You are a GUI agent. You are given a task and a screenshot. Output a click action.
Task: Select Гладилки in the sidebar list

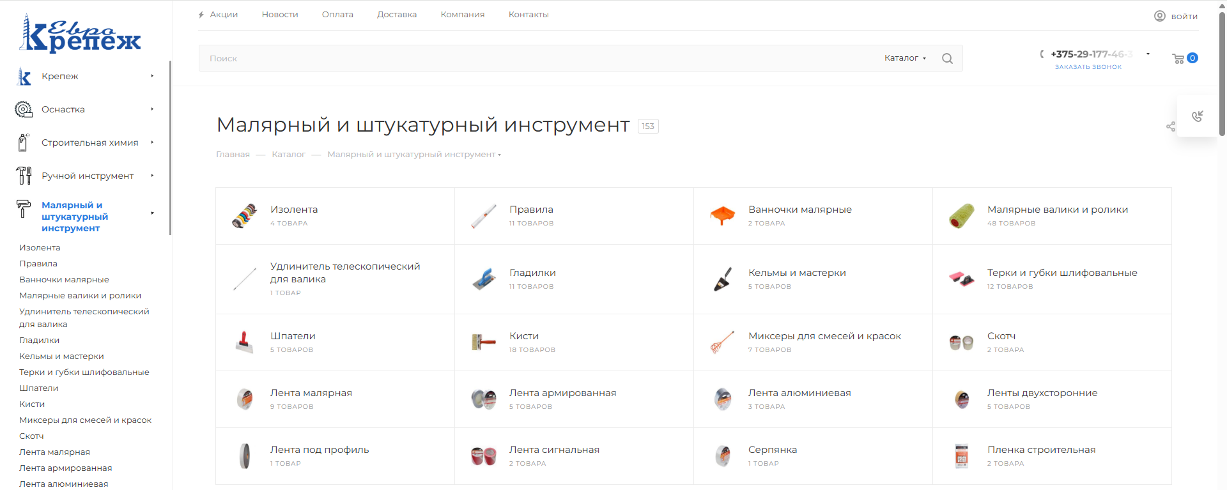coord(39,341)
